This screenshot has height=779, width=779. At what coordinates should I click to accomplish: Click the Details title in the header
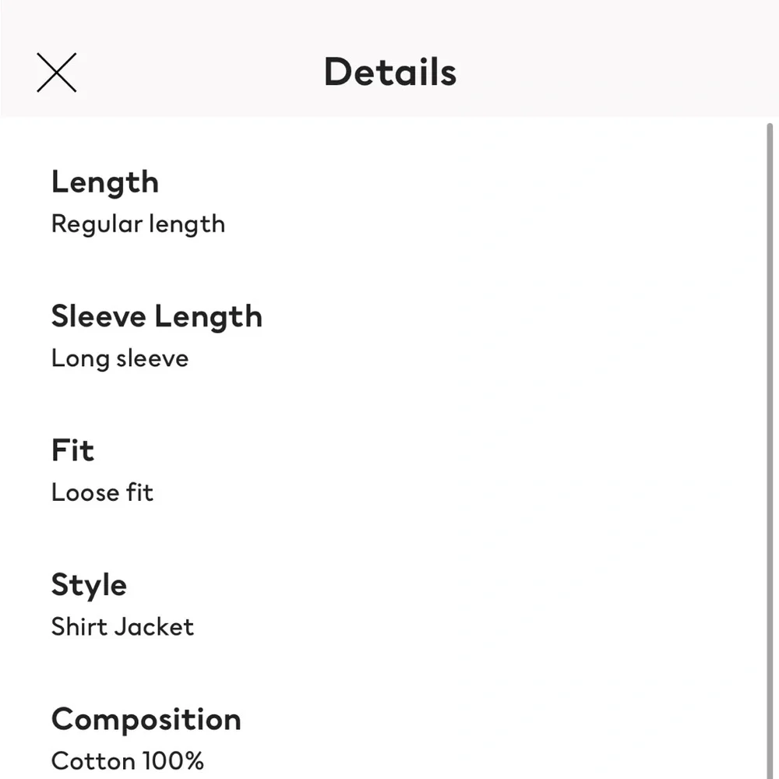[x=389, y=72]
